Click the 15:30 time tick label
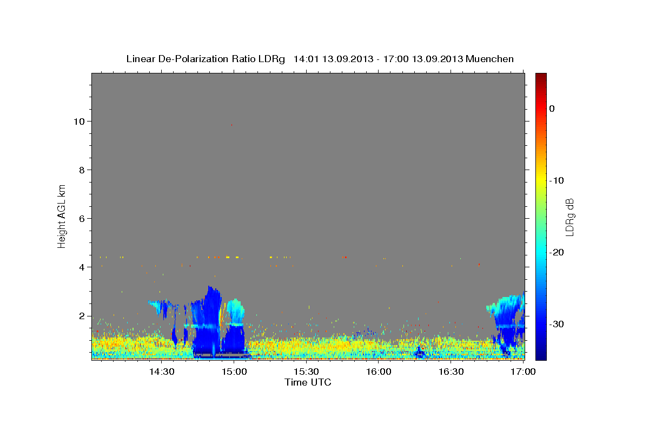Image resolution: width=649 pixels, height=432 pixels. (306, 372)
